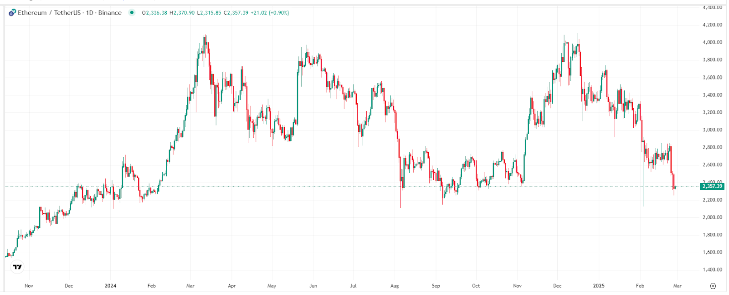Click the Ethereum / TetherUS symbol title
This screenshot has width=729, height=295.
51,13
